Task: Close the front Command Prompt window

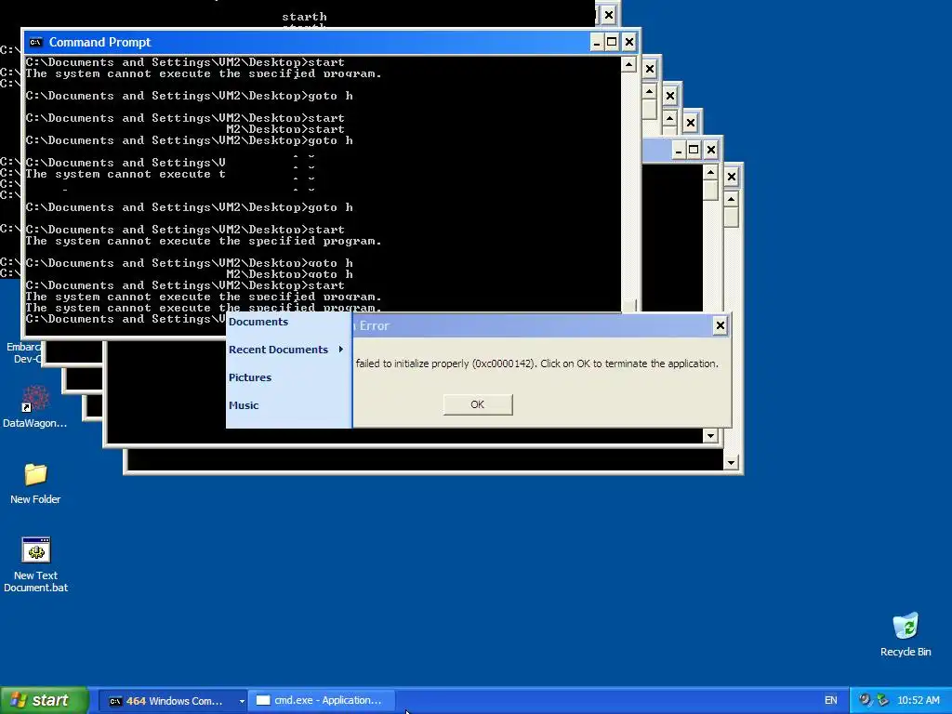Action: (x=629, y=42)
